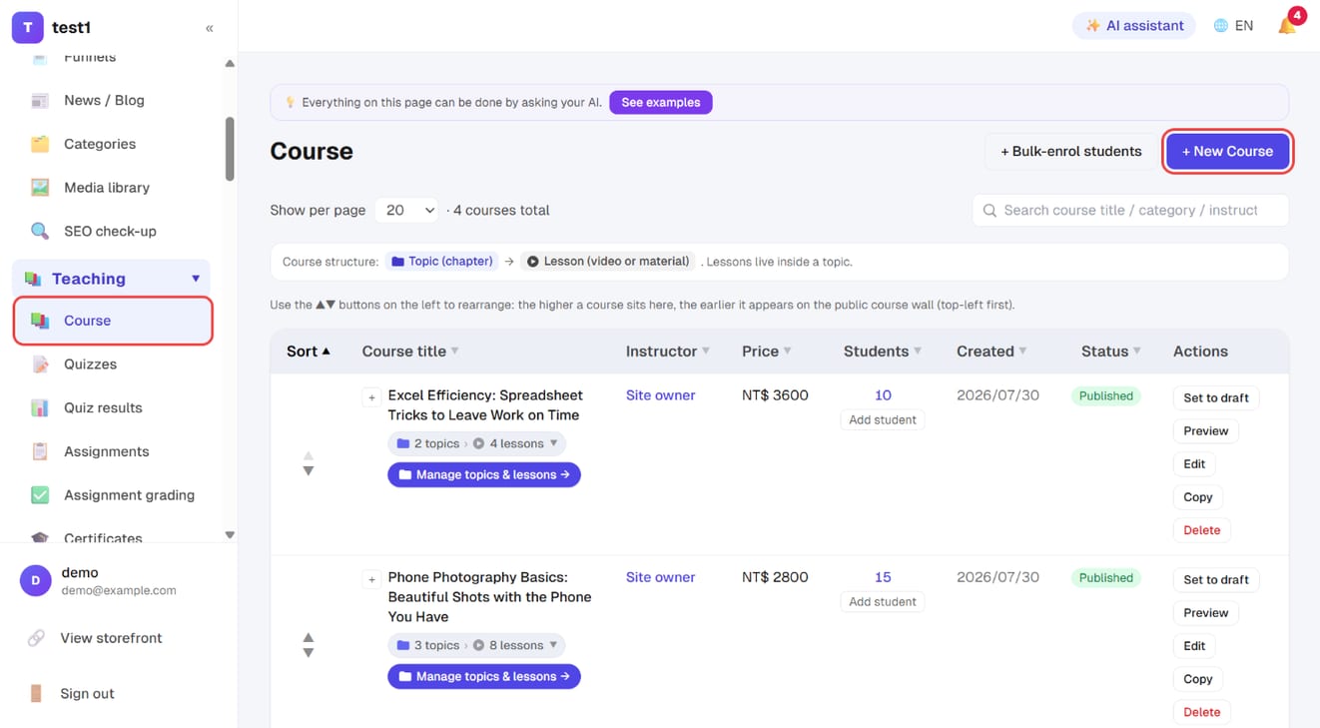The image size is (1320, 728).
Task: Click the View storefront link icon
Action: click(x=36, y=638)
